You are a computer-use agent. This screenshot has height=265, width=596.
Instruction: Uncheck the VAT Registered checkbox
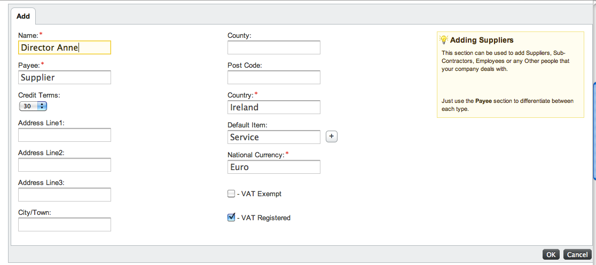click(231, 218)
